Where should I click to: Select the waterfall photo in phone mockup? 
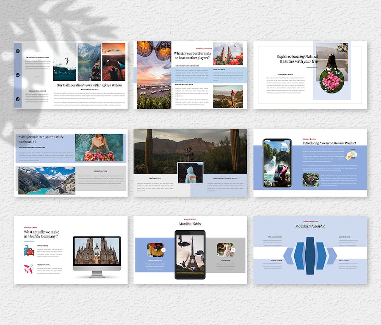click(x=277, y=163)
